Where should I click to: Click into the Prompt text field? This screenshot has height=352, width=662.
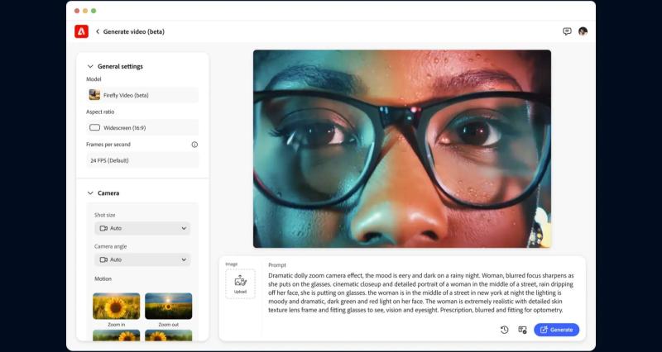pyautogui.click(x=421, y=293)
